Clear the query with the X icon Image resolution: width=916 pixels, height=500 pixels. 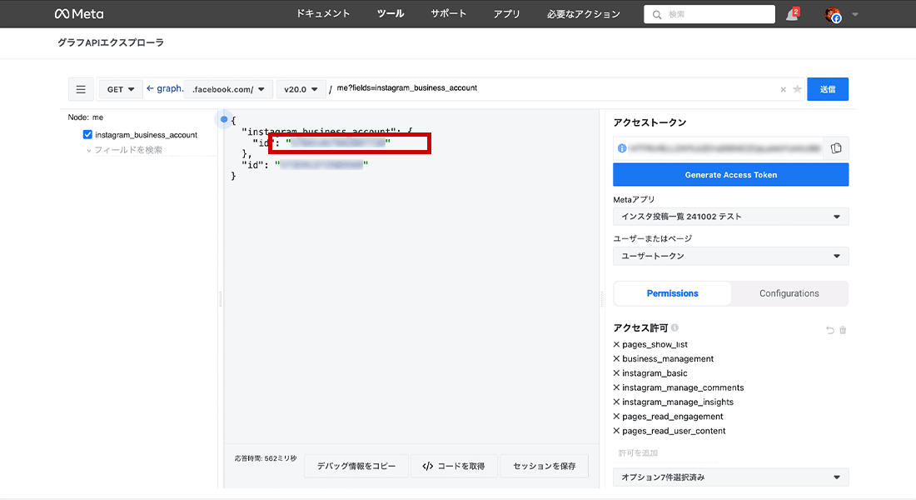coord(783,89)
